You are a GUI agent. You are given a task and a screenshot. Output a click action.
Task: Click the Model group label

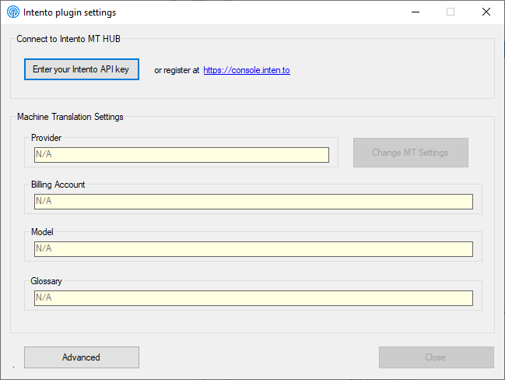tap(42, 232)
